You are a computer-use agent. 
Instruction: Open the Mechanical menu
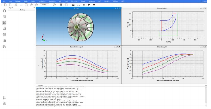click(42, 1)
